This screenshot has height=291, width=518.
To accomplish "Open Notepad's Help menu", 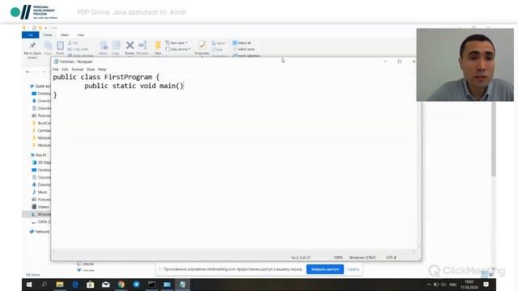I will [x=102, y=70].
